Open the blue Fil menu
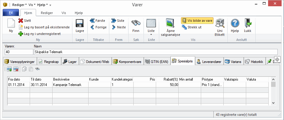This screenshot has height=120, width=284. pyautogui.click(x=11, y=13)
